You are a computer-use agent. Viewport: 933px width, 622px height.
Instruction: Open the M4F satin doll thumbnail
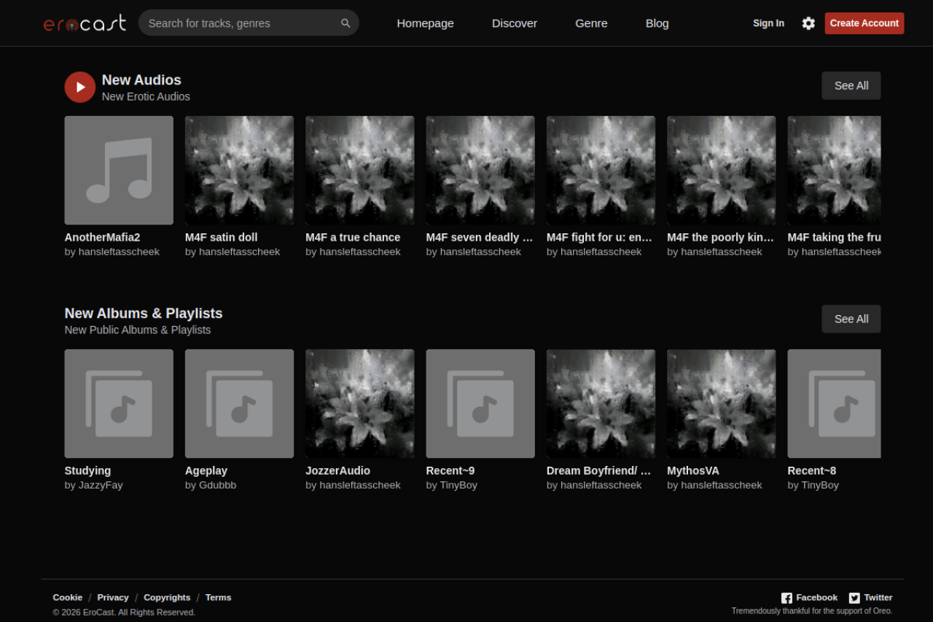(239, 170)
